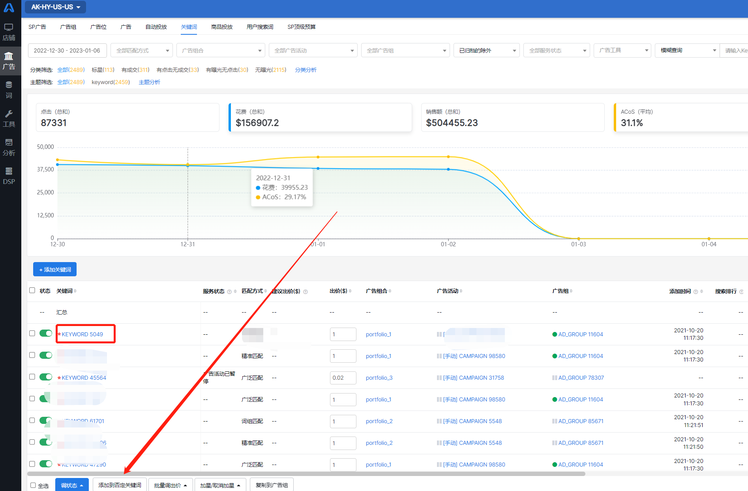Sort by 服务状态 column sort arrows
The height and width of the screenshot is (491, 748).
pyautogui.click(x=235, y=291)
